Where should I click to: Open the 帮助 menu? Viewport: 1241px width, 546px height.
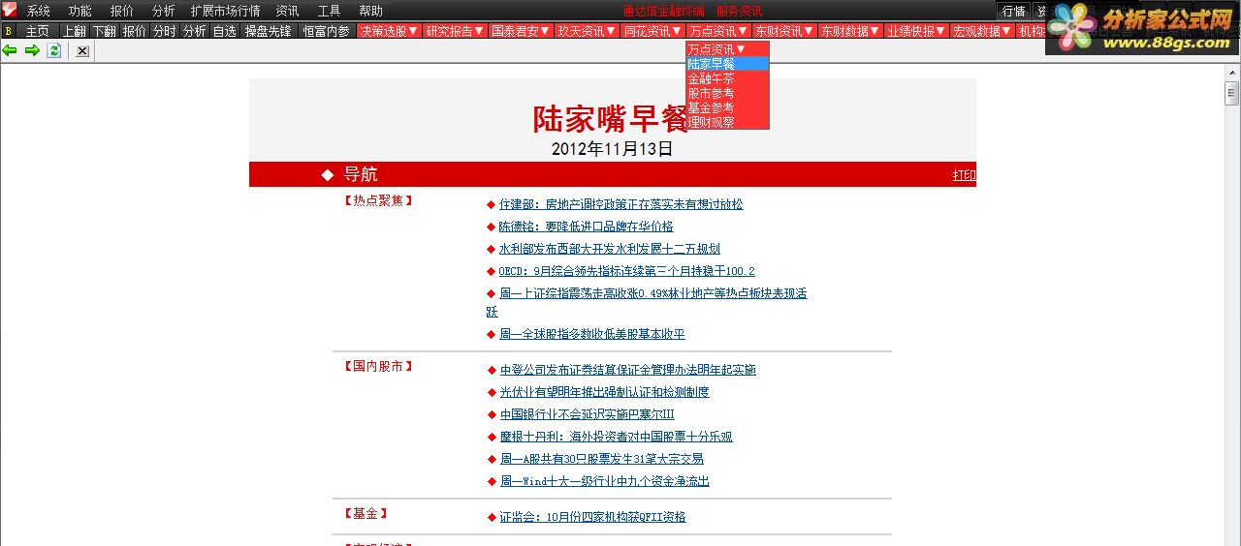click(x=371, y=11)
